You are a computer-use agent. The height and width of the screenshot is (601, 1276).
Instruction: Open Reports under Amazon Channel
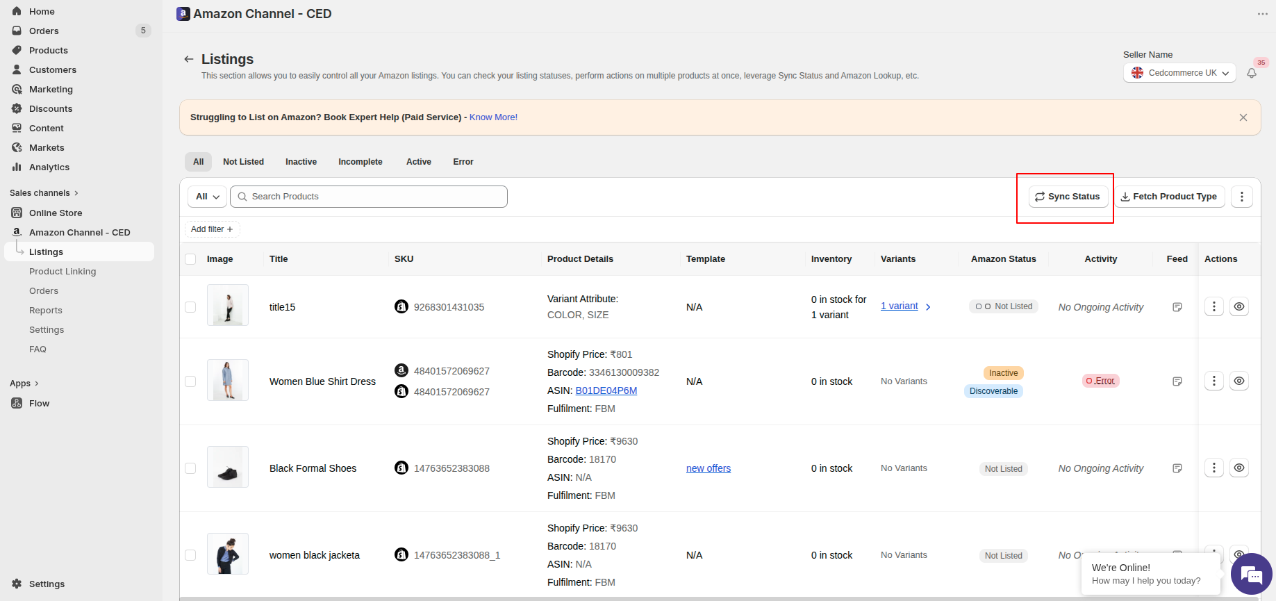[x=46, y=310]
